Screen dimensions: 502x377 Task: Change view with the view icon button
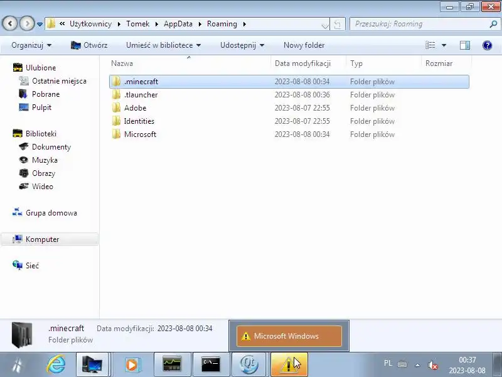tap(430, 45)
